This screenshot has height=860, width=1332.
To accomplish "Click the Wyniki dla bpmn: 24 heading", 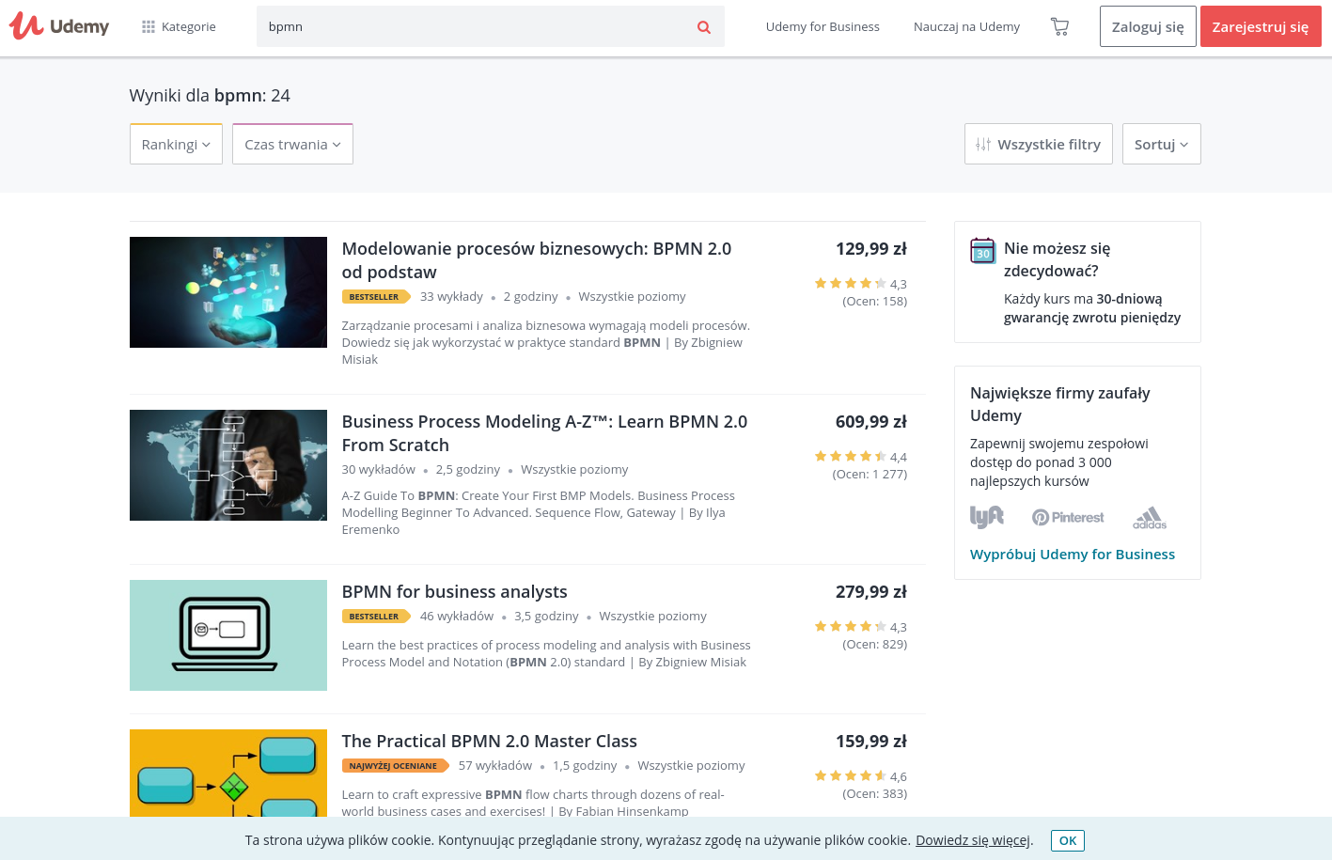I will pos(210,96).
